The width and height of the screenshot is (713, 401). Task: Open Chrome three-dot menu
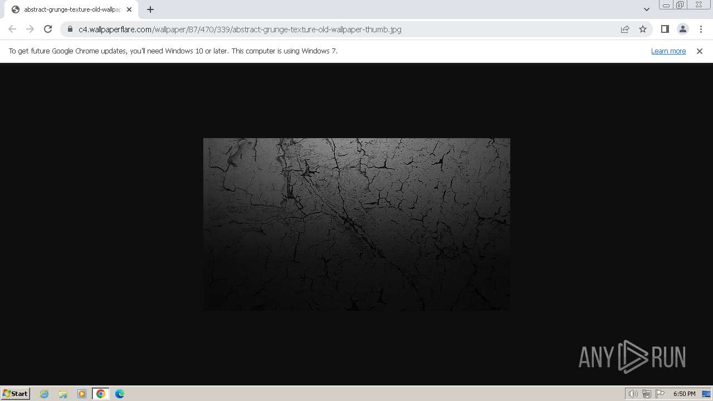point(701,29)
